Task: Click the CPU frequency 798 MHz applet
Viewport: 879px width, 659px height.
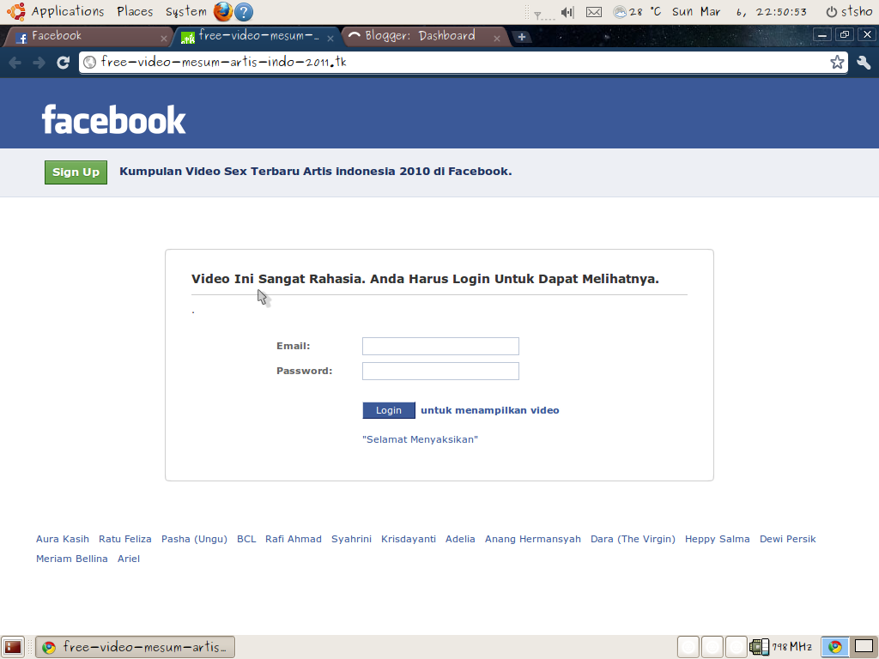Action: (x=780, y=647)
